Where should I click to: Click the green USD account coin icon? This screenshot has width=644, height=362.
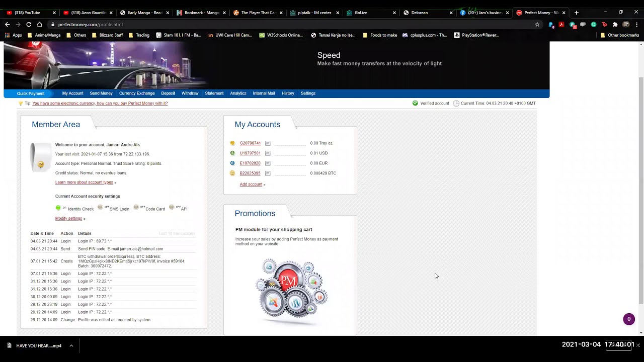tap(232, 153)
